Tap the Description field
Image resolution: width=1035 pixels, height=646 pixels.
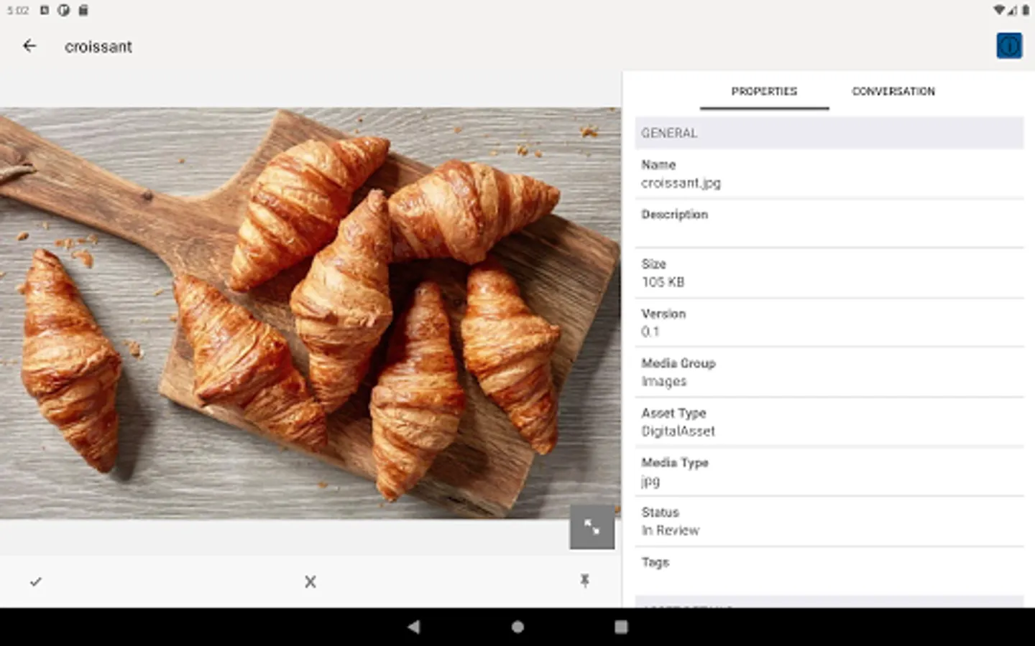pyautogui.click(x=829, y=223)
